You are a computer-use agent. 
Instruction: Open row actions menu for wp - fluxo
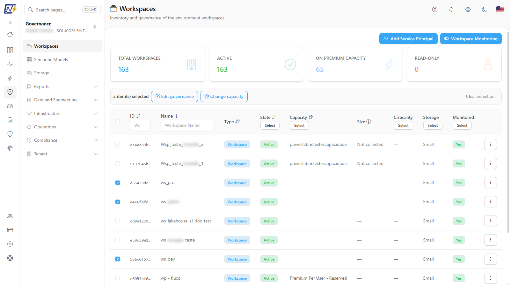click(491, 278)
